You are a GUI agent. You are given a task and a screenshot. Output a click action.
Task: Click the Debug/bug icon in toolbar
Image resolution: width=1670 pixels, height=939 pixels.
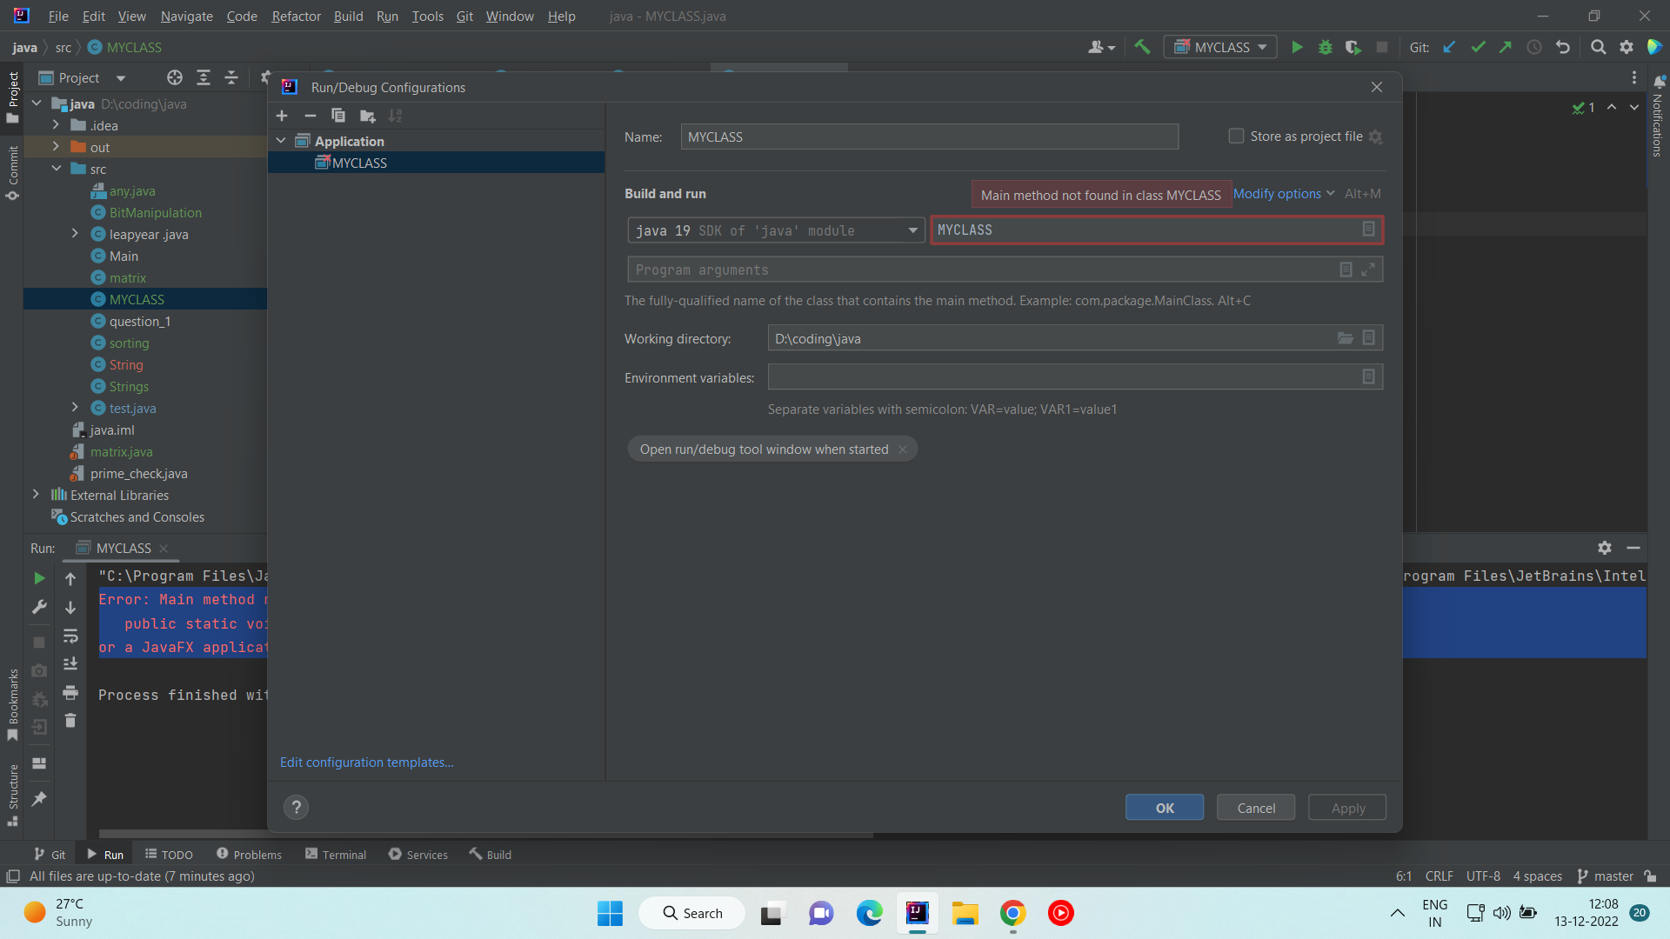tap(1325, 47)
